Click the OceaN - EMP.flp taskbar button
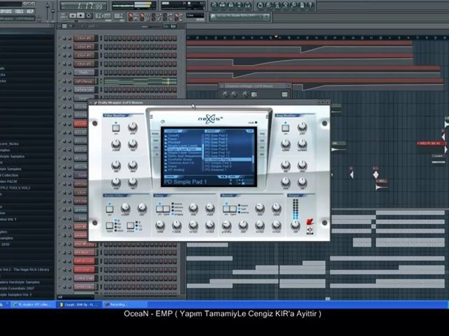 point(80,305)
